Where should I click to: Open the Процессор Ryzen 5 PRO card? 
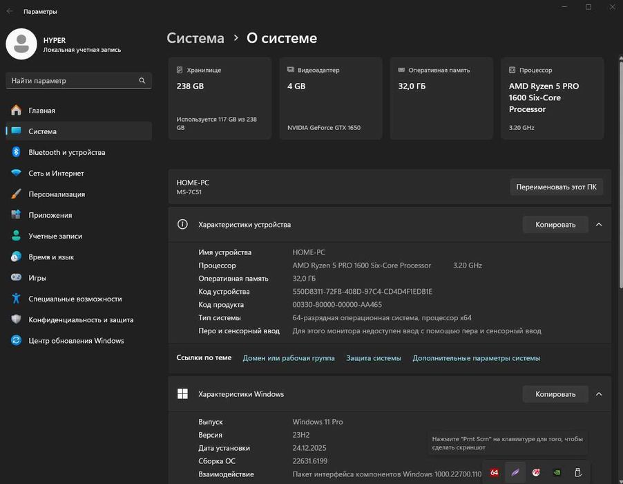(553, 98)
